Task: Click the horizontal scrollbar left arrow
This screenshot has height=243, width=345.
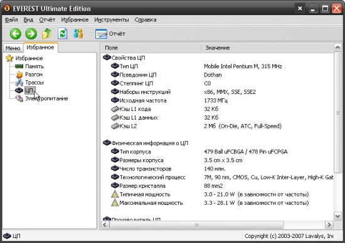Action: click(105, 225)
